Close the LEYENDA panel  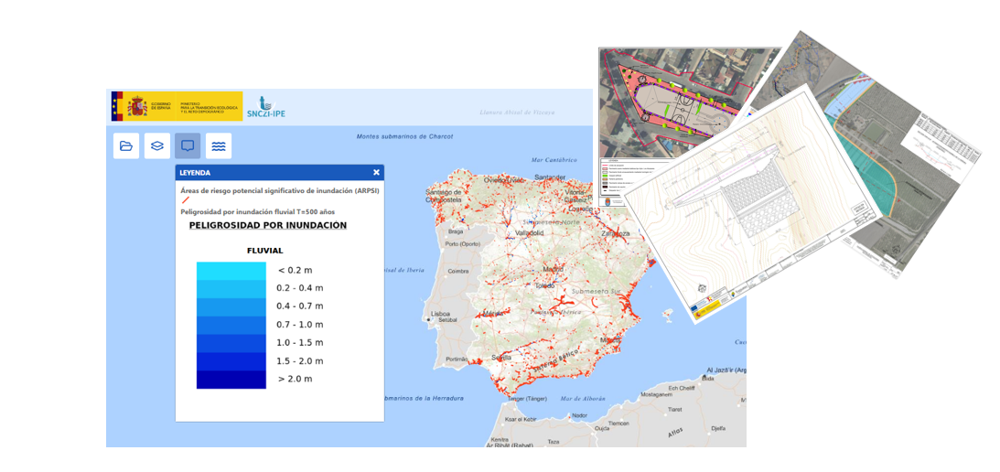[376, 172]
